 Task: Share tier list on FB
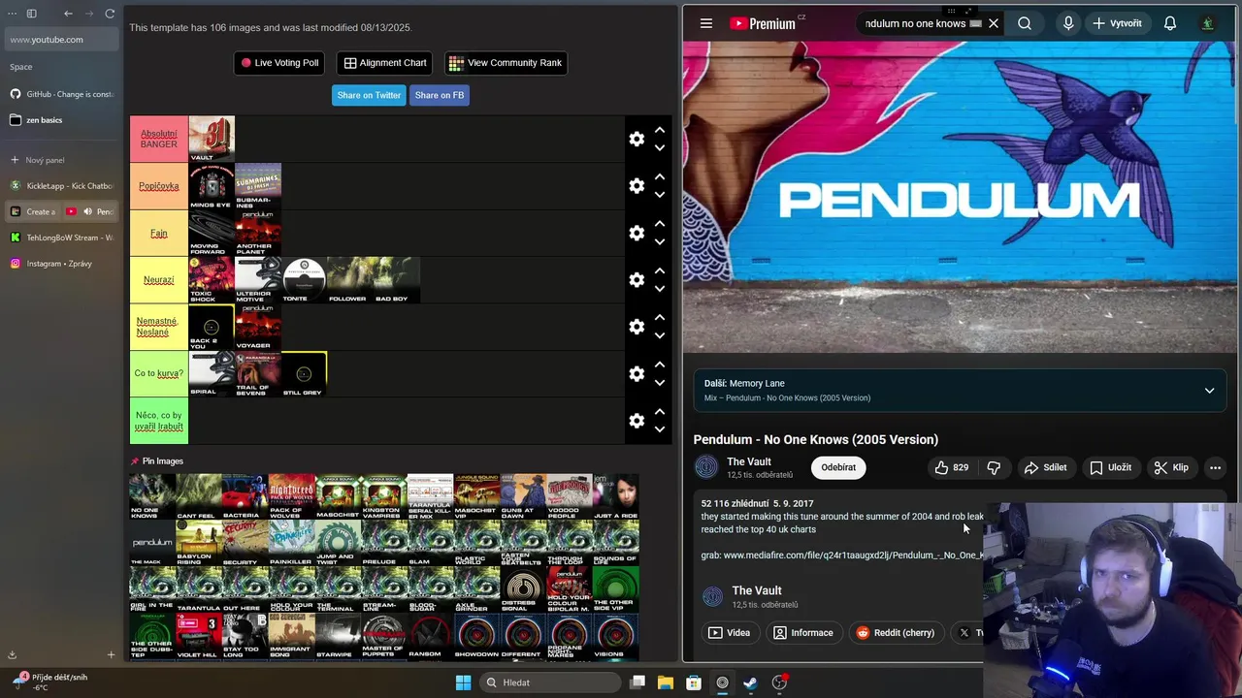(x=440, y=95)
